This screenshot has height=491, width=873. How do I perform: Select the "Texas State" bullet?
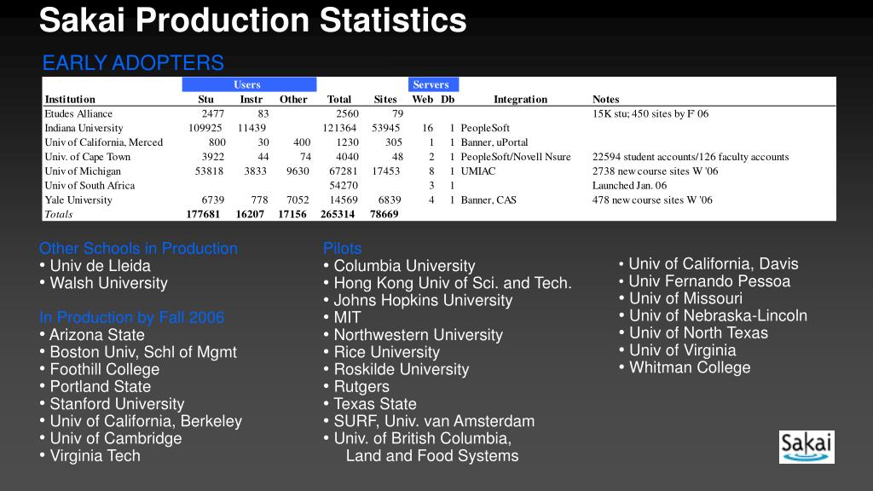(x=370, y=404)
